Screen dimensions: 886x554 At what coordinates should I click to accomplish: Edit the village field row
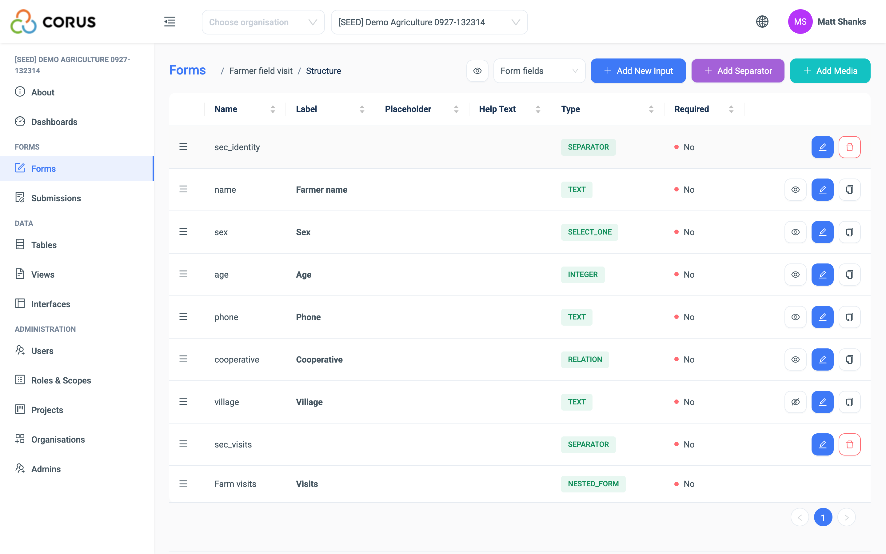pyautogui.click(x=822, y=402)
